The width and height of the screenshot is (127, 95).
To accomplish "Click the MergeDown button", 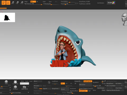I will pyautogui.click(x=110, y=83).
